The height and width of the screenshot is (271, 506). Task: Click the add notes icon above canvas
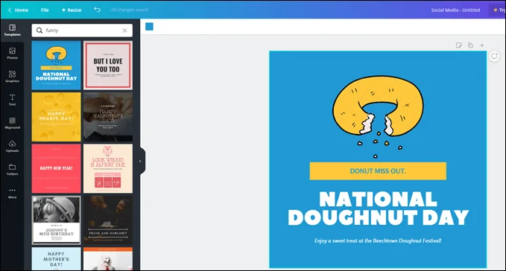(x=458, y=45)
